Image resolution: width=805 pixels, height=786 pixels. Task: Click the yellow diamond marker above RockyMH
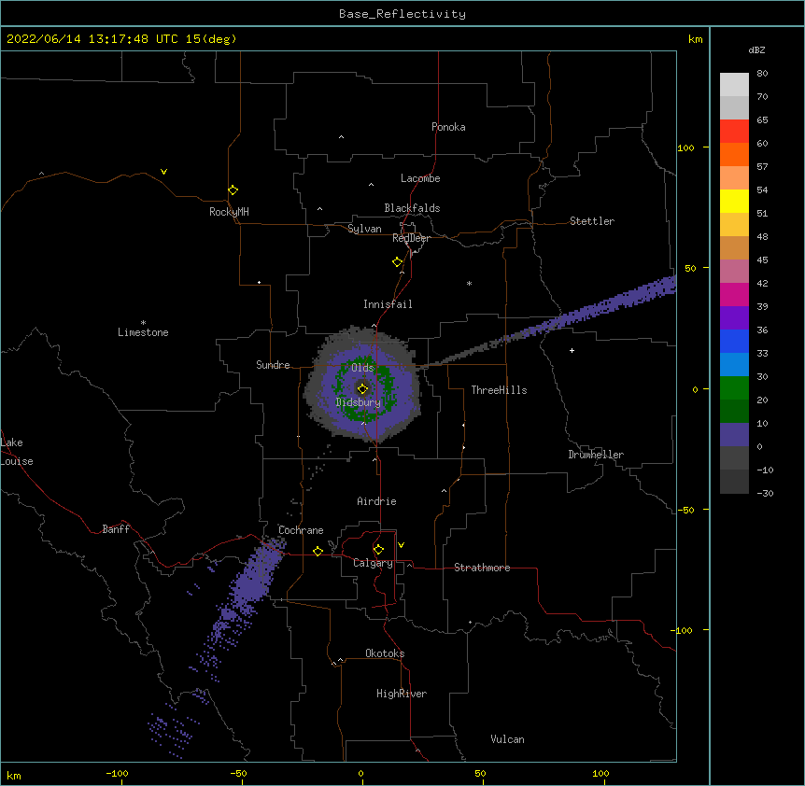(233, 190)
